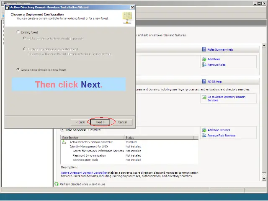The image size is (268, 201).
Task: Open the wizard title bar system icon
Action: 8,8
